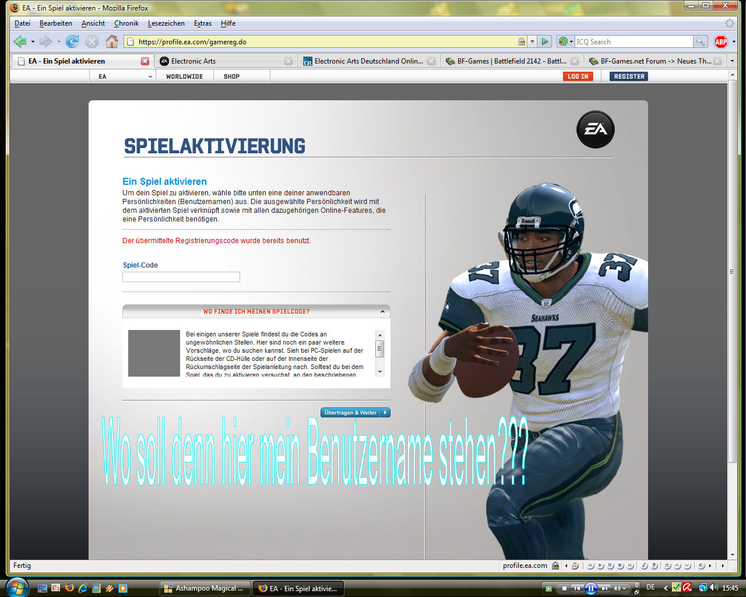746x597 pixels.
Task: Click the Home icon in the toolbar
Action: pos(112,41)
